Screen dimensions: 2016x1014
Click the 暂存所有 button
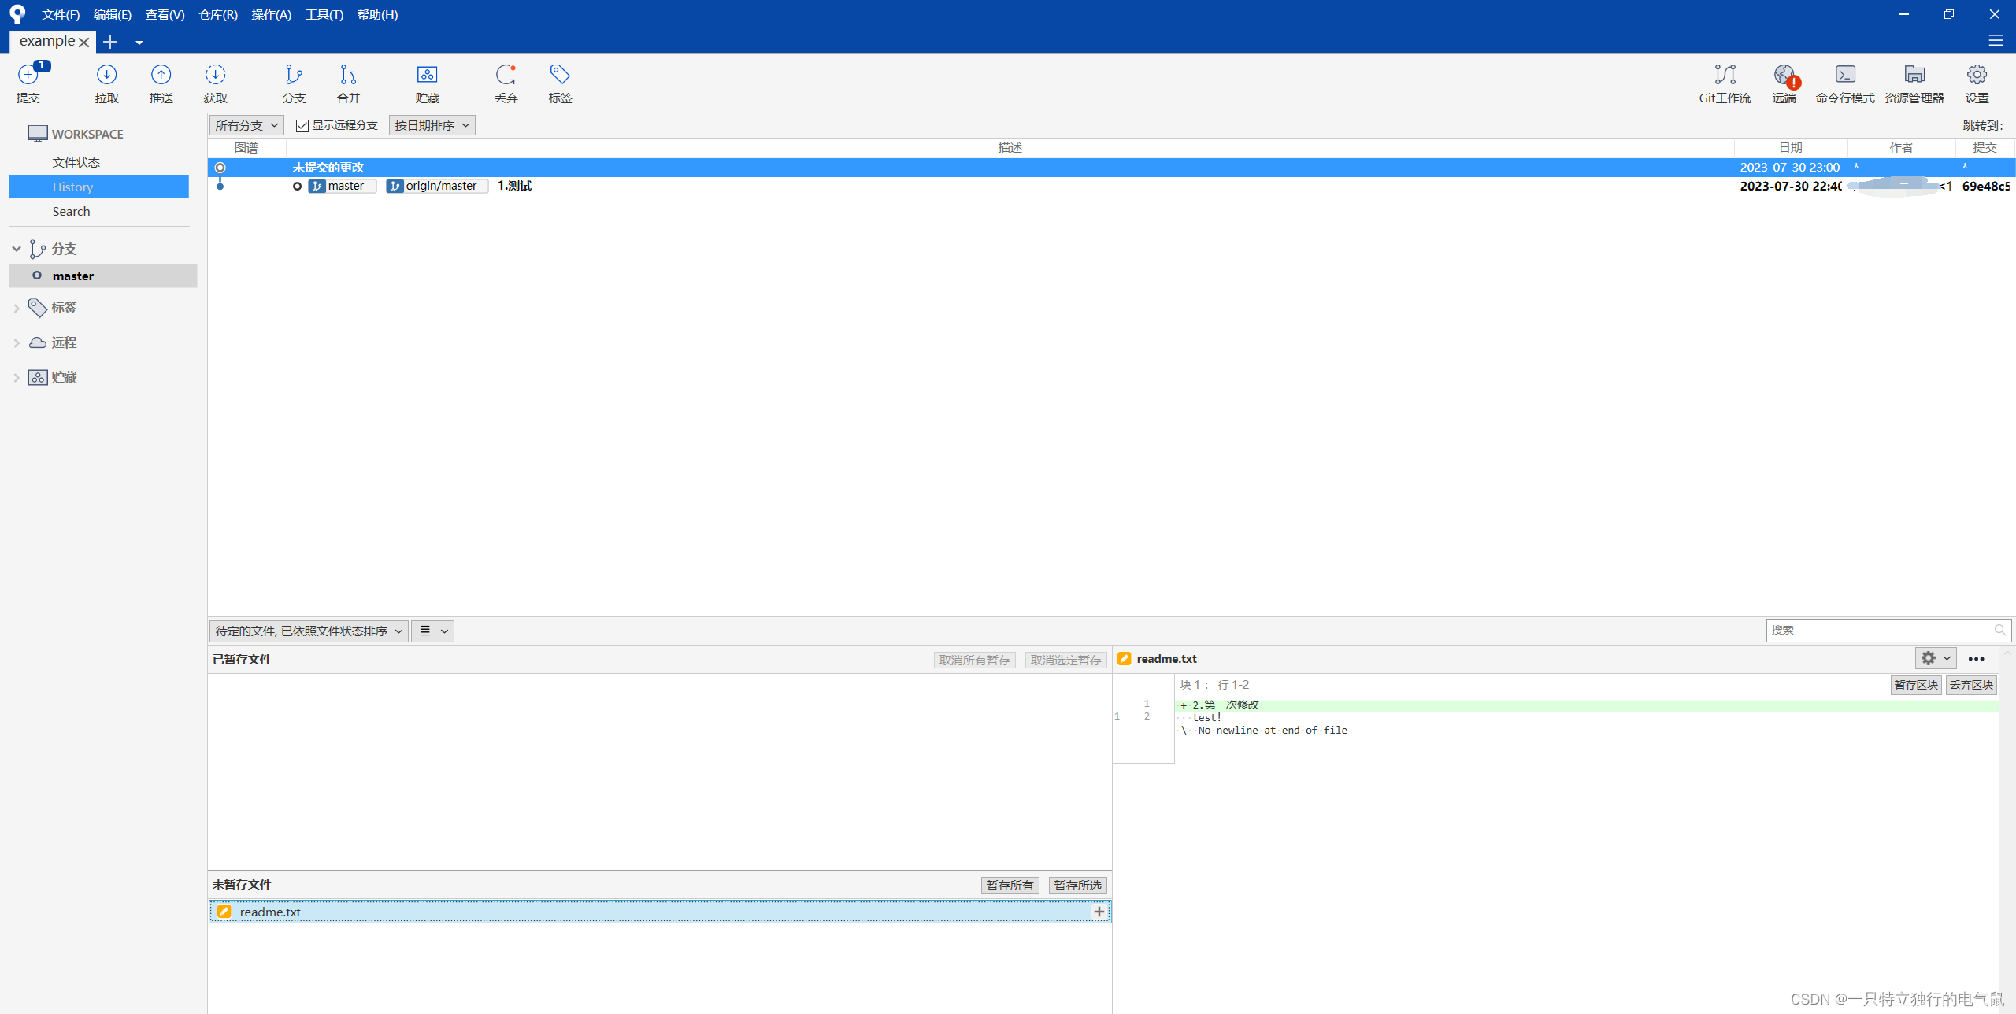[x=1010, y=885]
